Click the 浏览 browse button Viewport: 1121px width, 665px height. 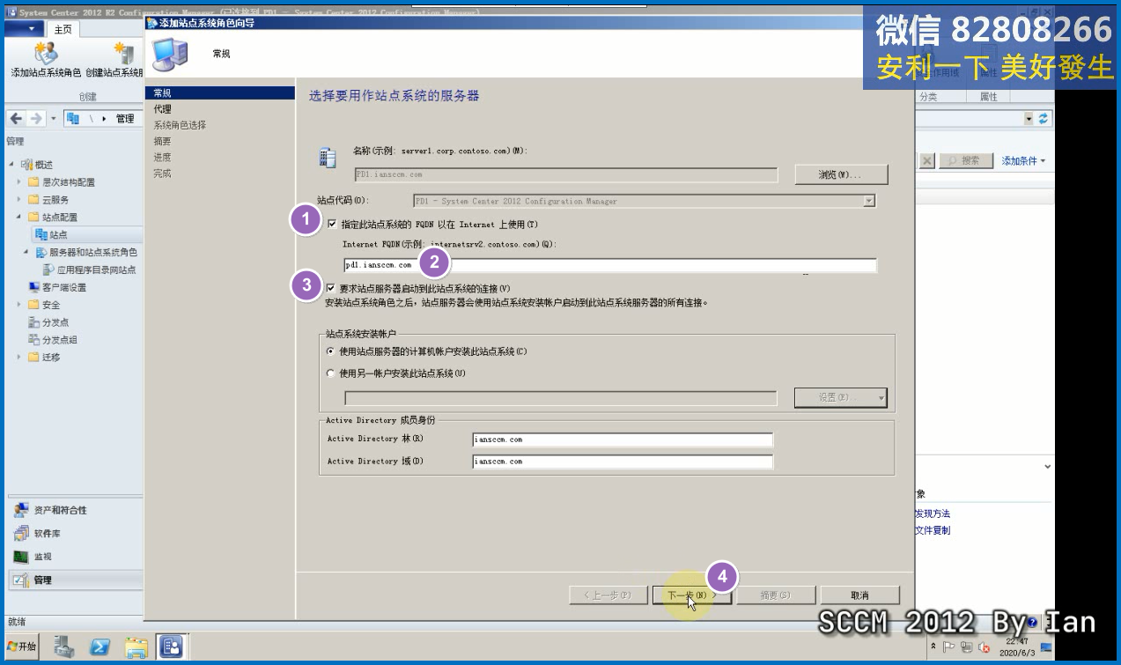pos(841,174)
